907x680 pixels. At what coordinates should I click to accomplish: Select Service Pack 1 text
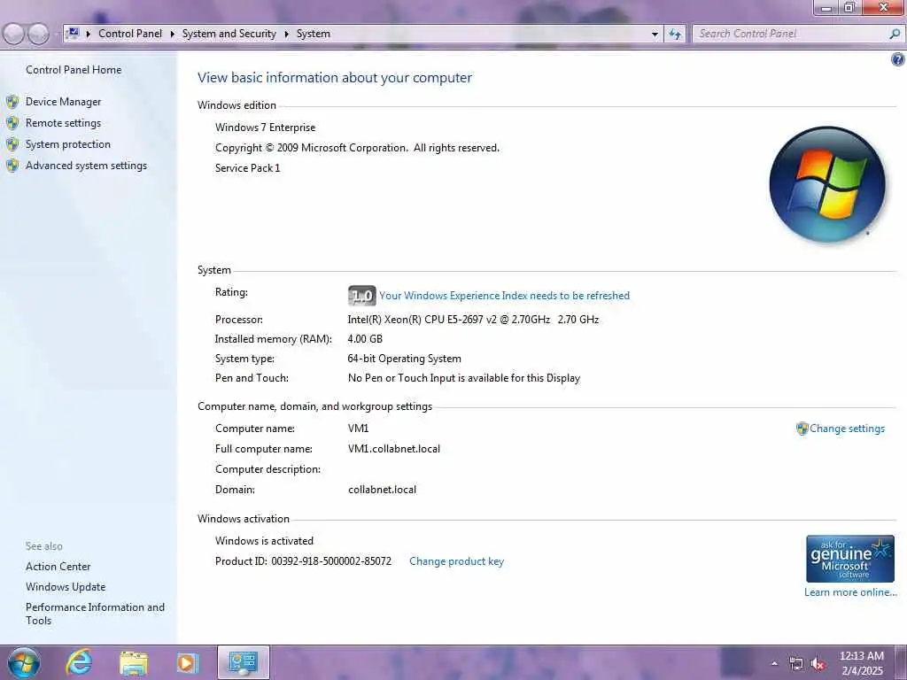[248, 168]
